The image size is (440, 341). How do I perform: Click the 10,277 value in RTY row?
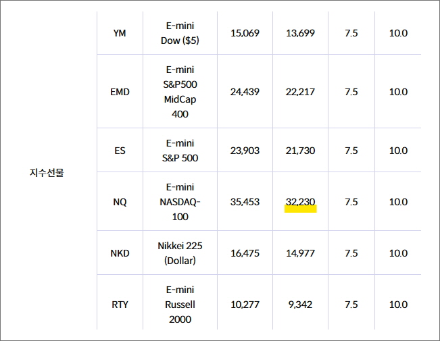click(x=245, y=305)
